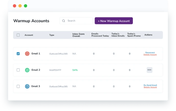Click Delete Account link for Email 1

tap(150, 55)
